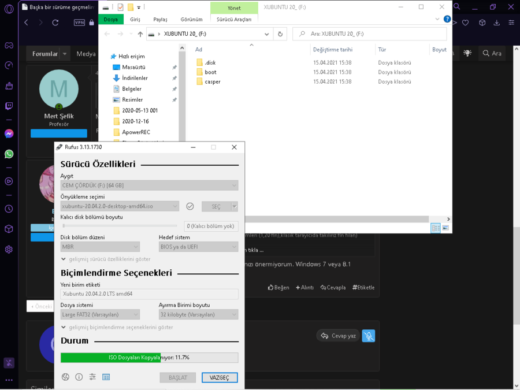Open the BIOS ya da UEFI dropdown
520x390 pixels.
point(198,247)
